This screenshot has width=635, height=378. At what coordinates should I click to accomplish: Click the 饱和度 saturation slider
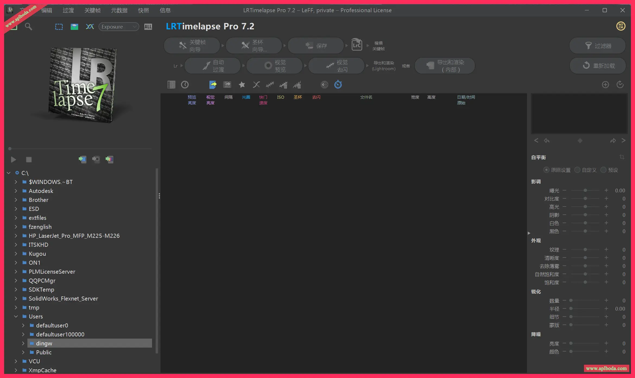(585, 282)
